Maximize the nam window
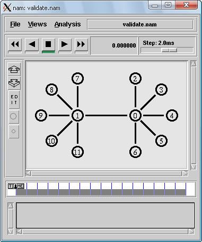The image size is (202, 242). (x=168, y=5)
